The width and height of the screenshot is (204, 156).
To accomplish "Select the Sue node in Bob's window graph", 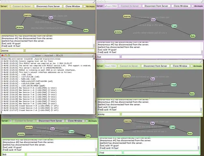I will tap(52, 129).
